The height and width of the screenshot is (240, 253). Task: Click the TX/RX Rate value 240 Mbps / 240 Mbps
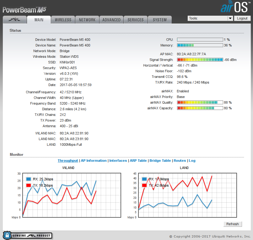pos(193,82)
